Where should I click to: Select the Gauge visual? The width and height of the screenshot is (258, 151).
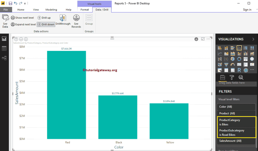233,64
